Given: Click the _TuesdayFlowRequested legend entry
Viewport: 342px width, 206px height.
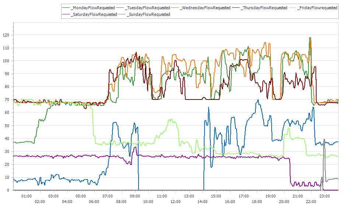Looking at the screenshot, I should click(143, 8).
